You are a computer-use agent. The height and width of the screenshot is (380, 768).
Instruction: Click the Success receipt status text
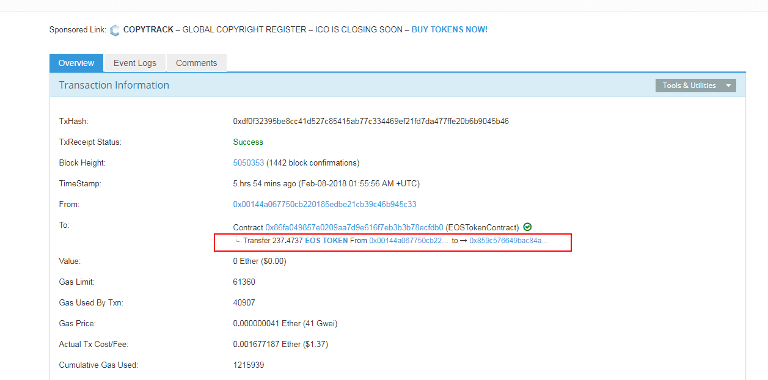pyautogui.click(x=248, y=142)
